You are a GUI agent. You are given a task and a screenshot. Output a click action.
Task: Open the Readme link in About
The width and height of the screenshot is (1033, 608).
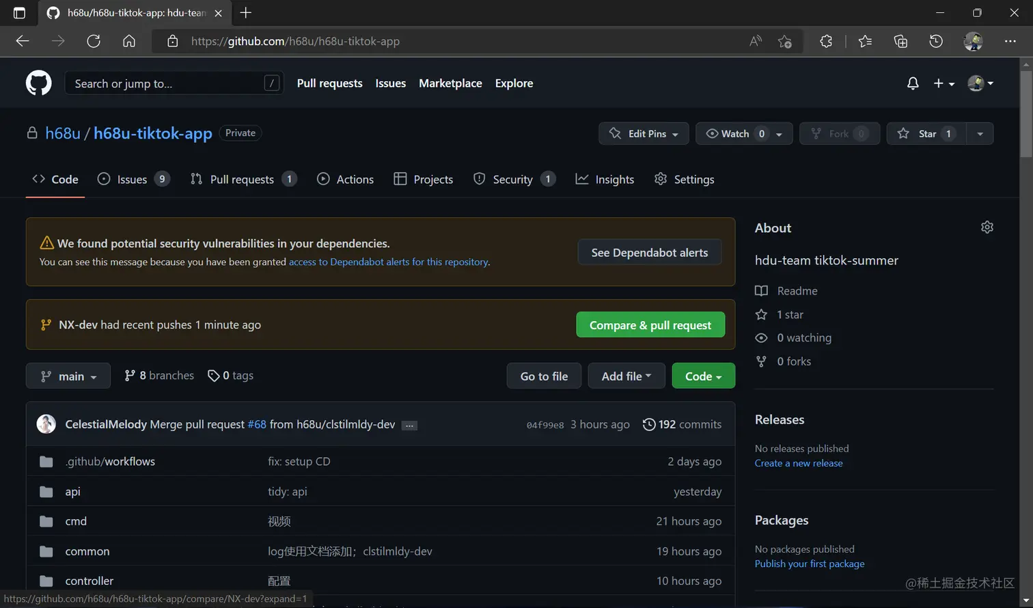[x=786, y=291]
